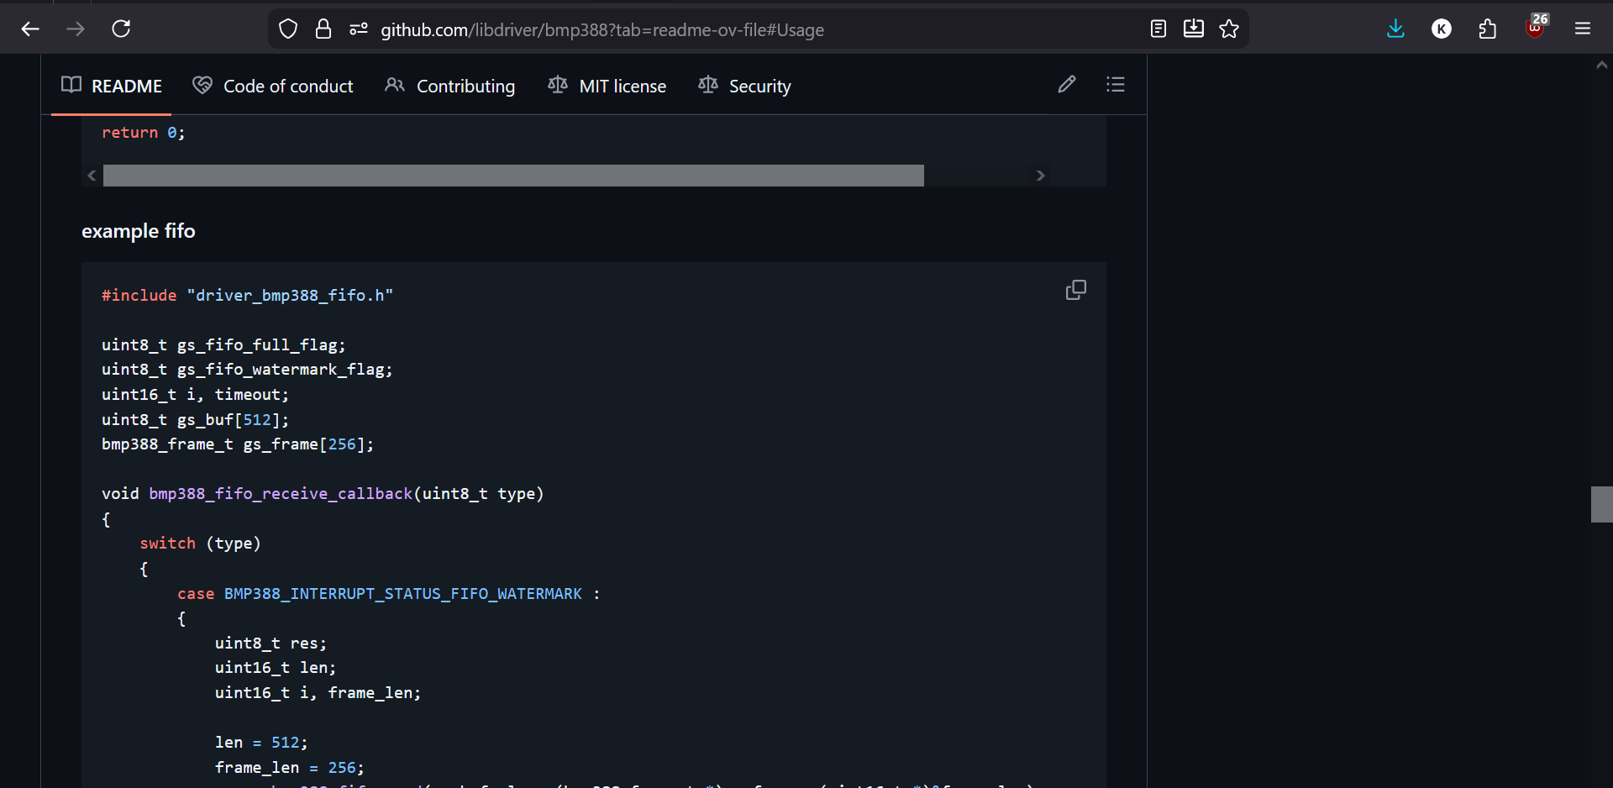Toggle reader view in address bar
Screen dimensions: 1613x788
[1159, 29]
